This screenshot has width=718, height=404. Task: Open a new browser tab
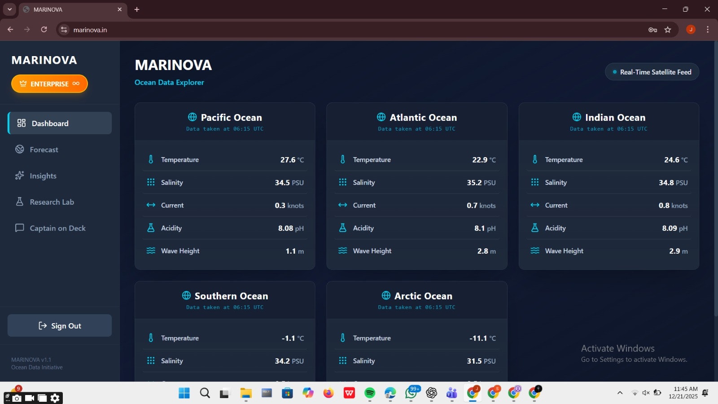(x=137, y=9)
